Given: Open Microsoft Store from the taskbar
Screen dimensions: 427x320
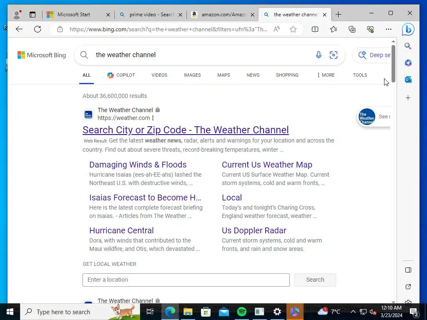Looking at the screenshot, I should [206, 312].
